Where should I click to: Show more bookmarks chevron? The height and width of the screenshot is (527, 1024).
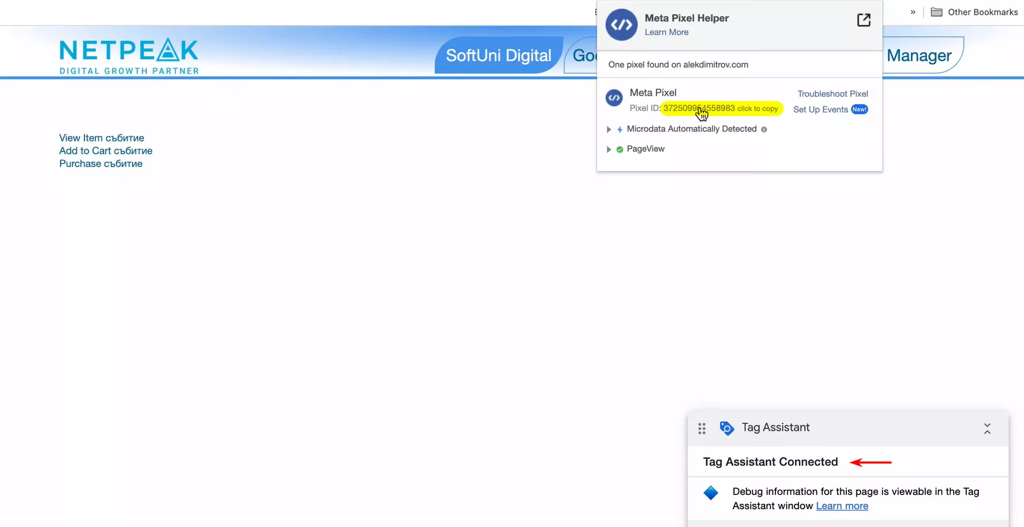[913, 12]
